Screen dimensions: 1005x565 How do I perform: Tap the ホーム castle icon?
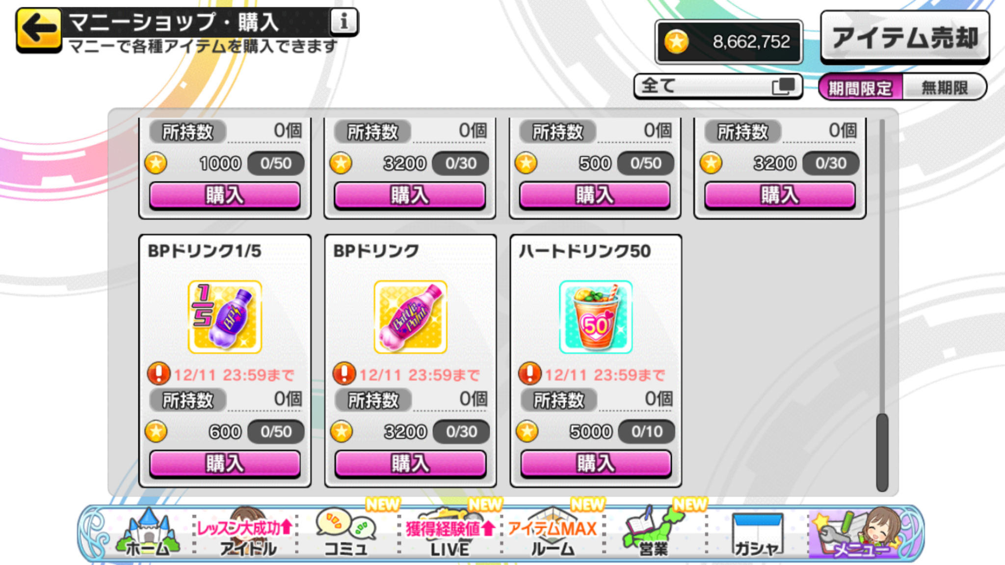coord(148,534)
